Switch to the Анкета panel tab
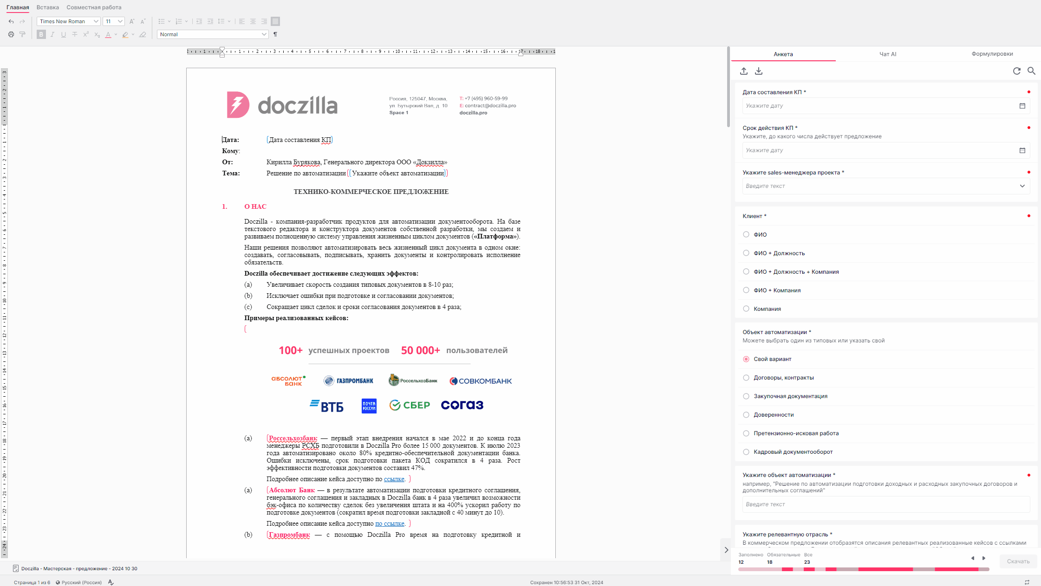 [783, 54]
